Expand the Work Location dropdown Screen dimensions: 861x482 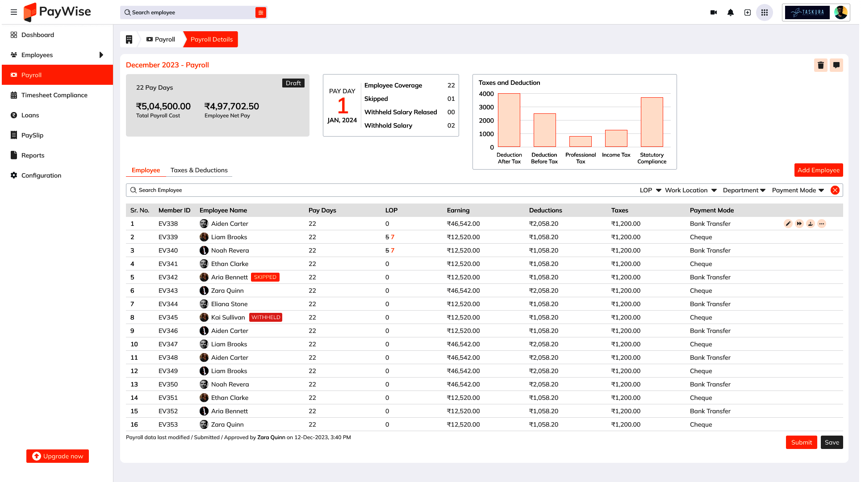coord(690,190)
